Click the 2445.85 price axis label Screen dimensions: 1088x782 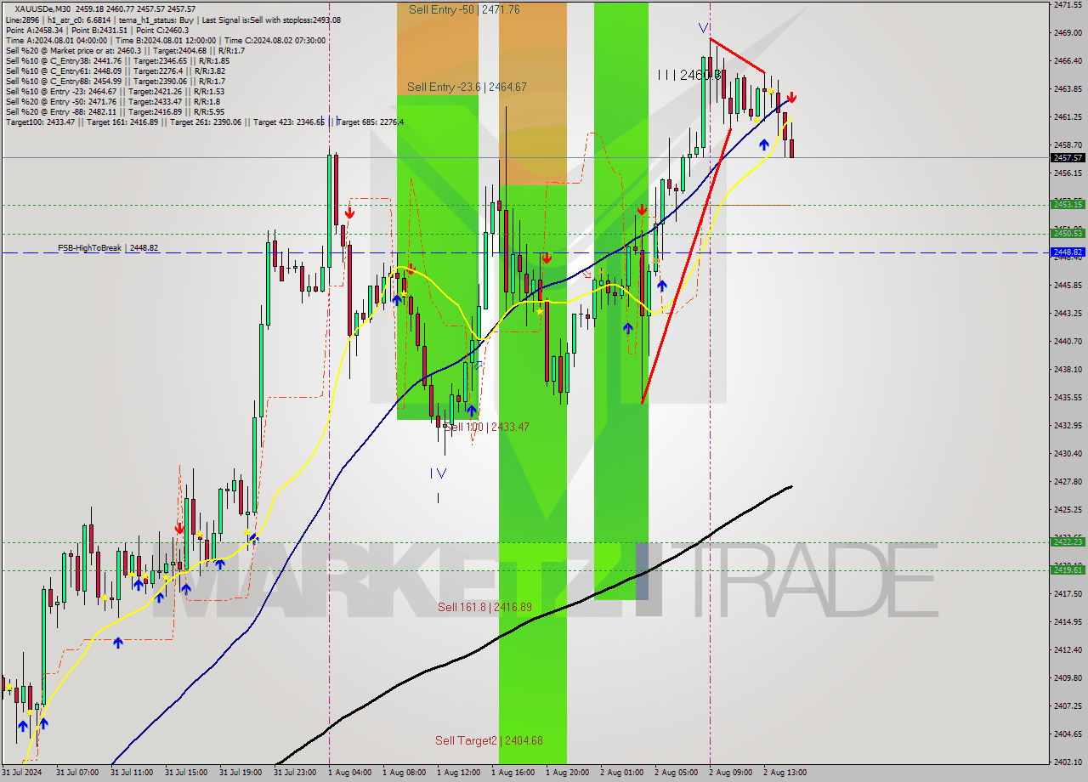(1068, 285)
